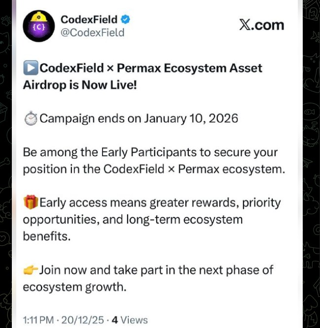Click the 'opportunities, and long-term ecosystem' line
This screenshot has height=328, width=320.
point(133,219)
